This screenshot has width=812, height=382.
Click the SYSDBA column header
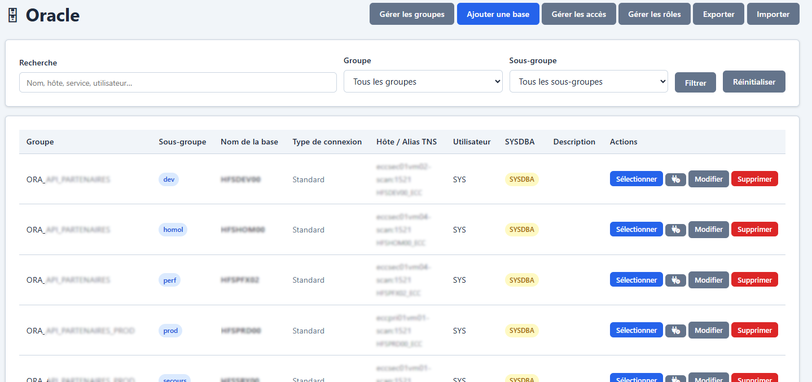[x=520, y=142]
